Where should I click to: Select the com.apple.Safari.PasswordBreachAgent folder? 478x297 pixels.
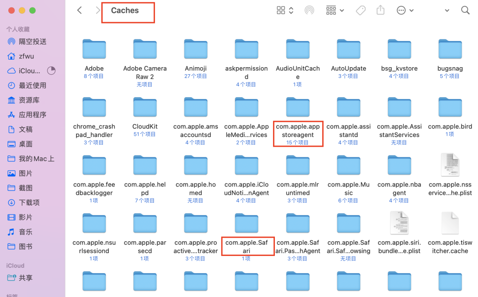(x=298, y=223)
